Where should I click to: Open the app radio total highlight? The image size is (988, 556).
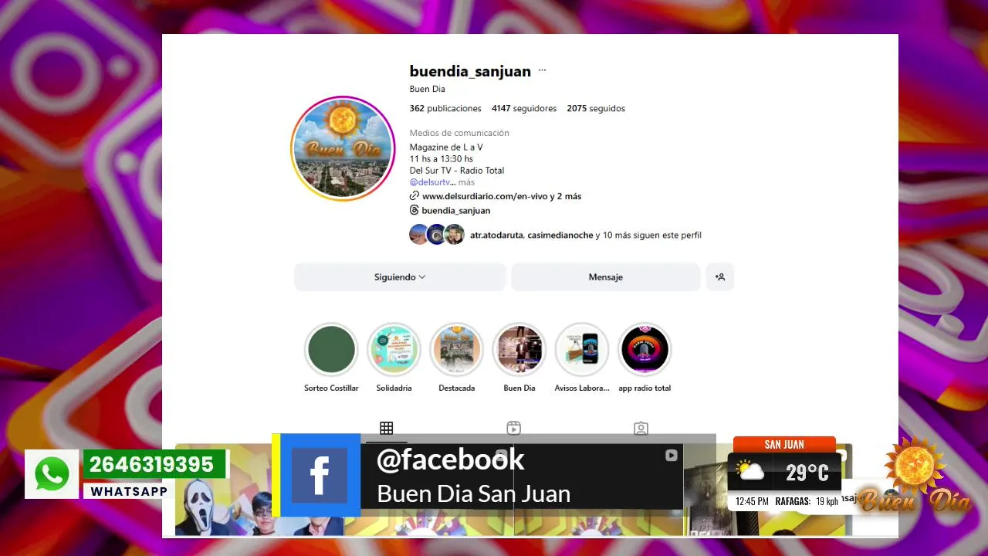(x=645, y=349)
